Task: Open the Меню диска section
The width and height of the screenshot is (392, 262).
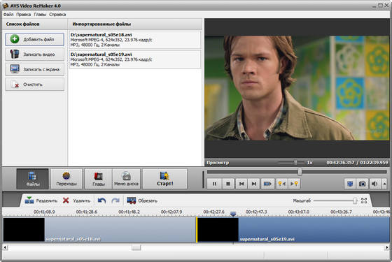Action: pyautogui.click(x=126, y=179)
